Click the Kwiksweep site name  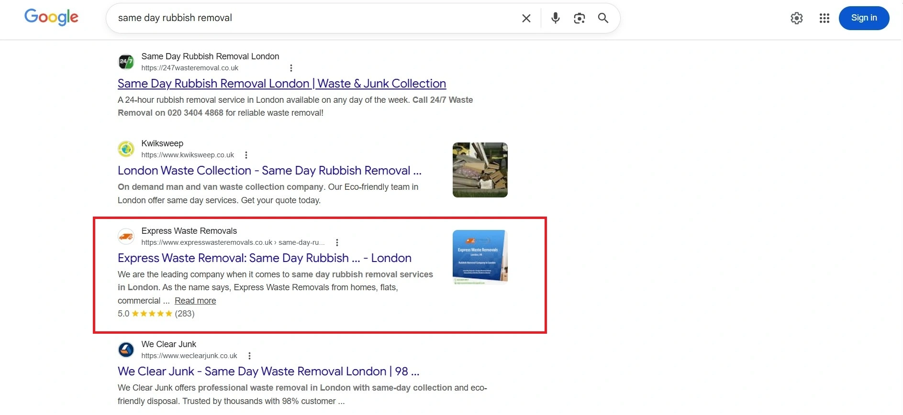click(x=162, y=143)
